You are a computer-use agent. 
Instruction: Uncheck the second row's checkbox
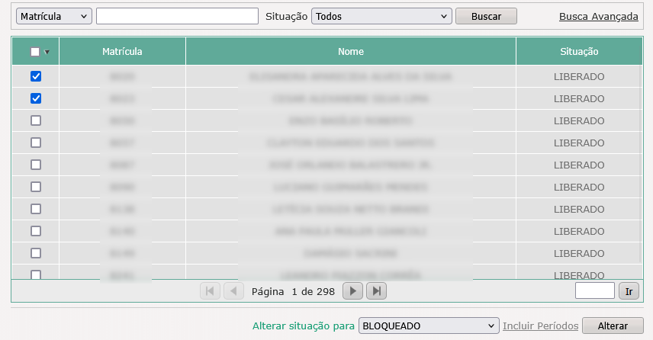tap(36, 98)
